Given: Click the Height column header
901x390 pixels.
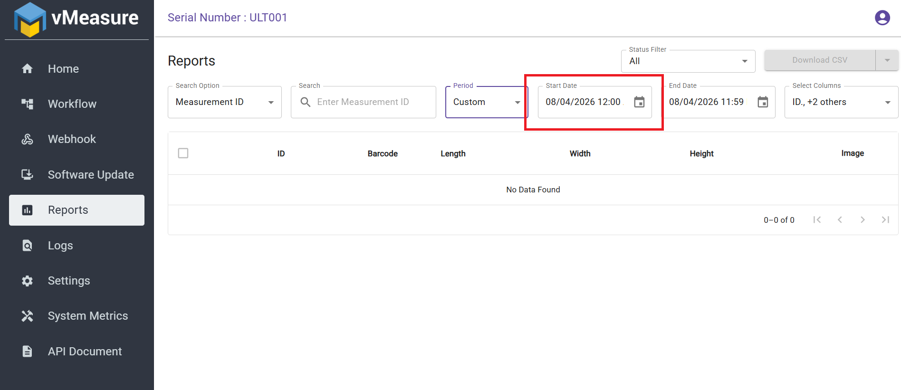Looking at the screenshot, I should [x=702, y=153].
